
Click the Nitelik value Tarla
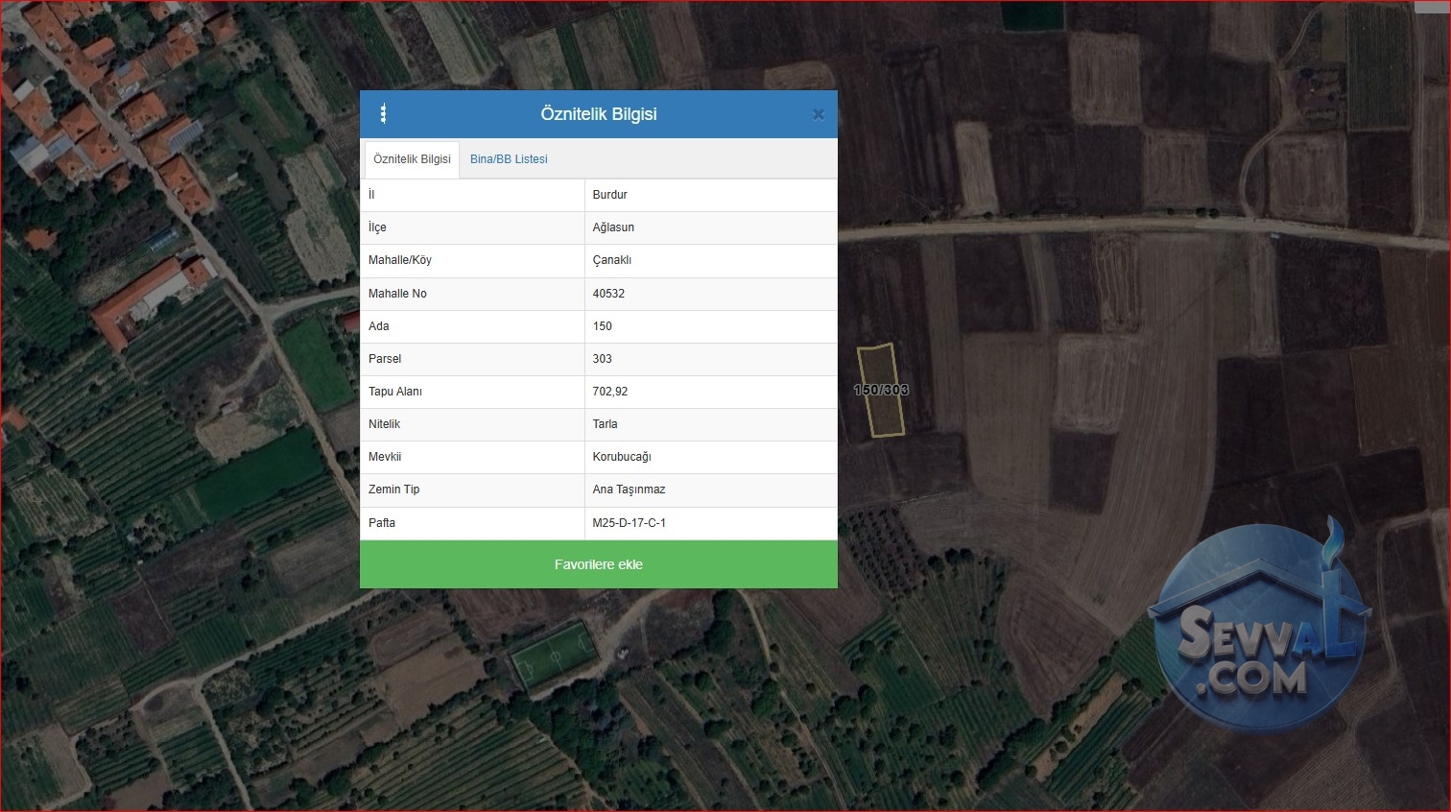click(x=605, y=424)
